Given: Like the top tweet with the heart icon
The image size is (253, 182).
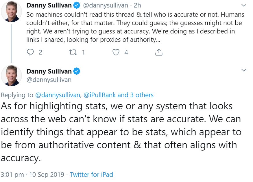Looking at the screenshot, I should (116, 52).
